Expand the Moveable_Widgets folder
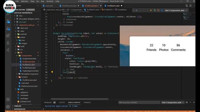 (x=26, y=19)
